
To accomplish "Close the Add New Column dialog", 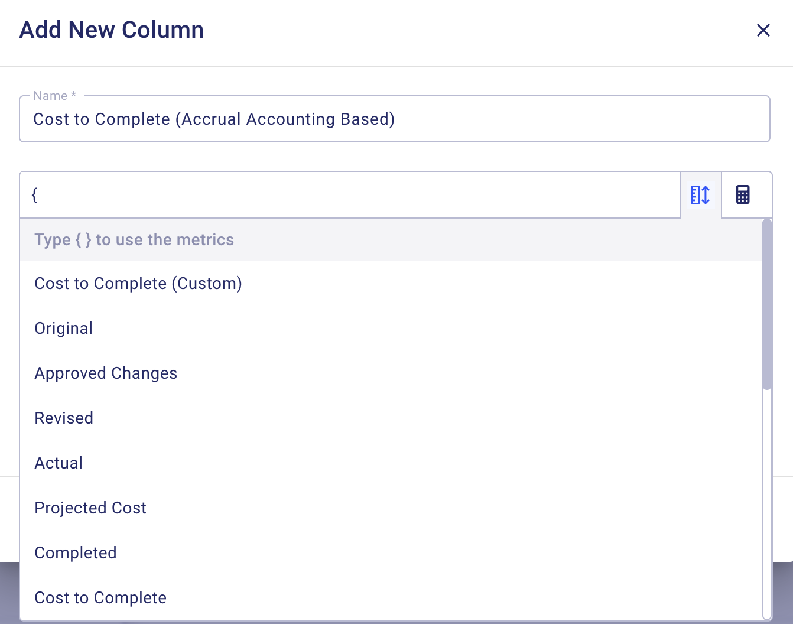I will point(763,30).
